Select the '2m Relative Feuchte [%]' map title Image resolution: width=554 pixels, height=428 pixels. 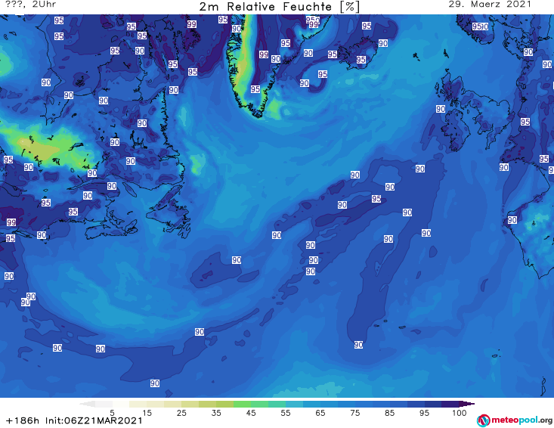tap(279, 6)
